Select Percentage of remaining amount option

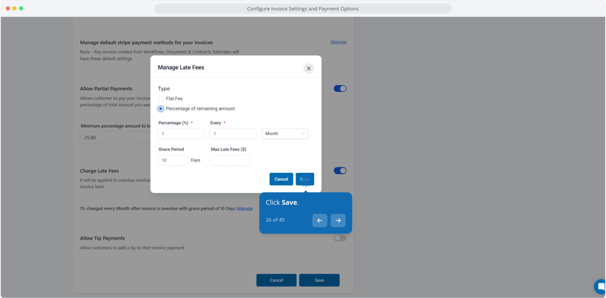tap(161, 109)
